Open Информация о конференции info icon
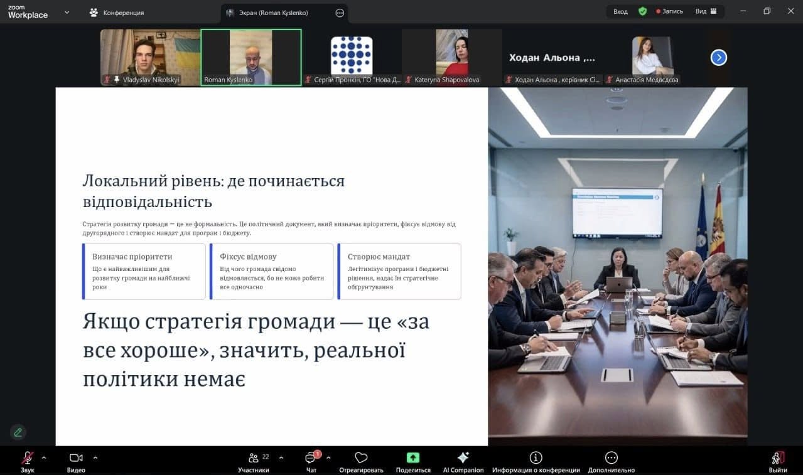The image size is (803, 475). (536, 458)
